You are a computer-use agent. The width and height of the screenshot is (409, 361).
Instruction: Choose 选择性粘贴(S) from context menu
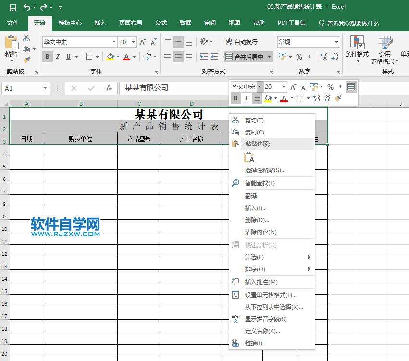pos(272,170)
